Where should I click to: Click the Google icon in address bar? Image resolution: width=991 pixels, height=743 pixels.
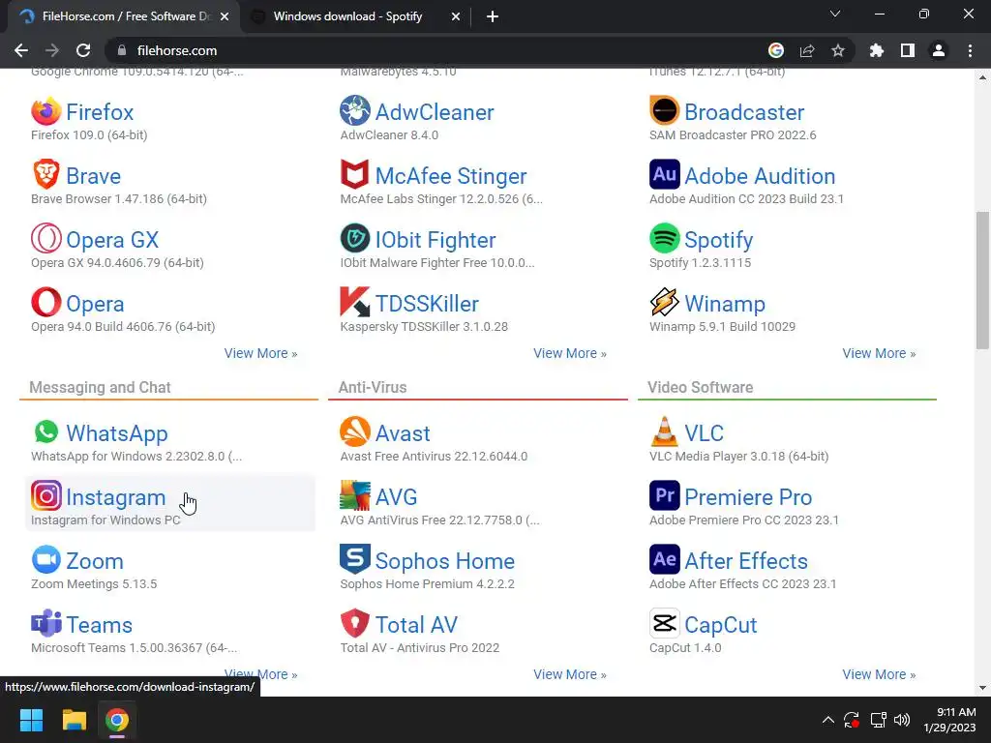point(776,50)
